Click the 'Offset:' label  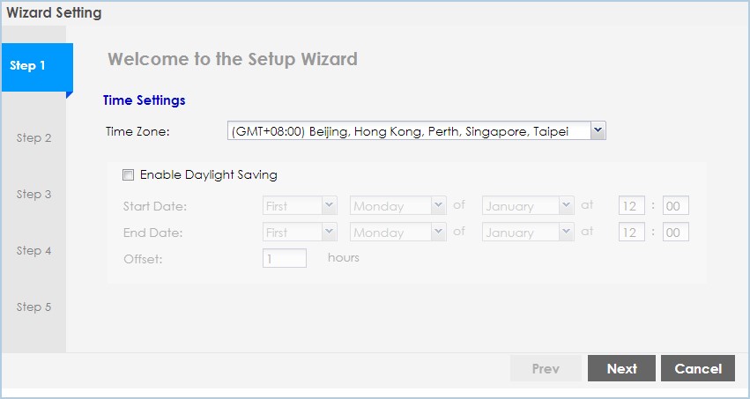[x=143, y=260]
